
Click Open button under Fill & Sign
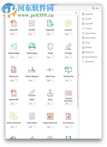click(x=67, y=57)
